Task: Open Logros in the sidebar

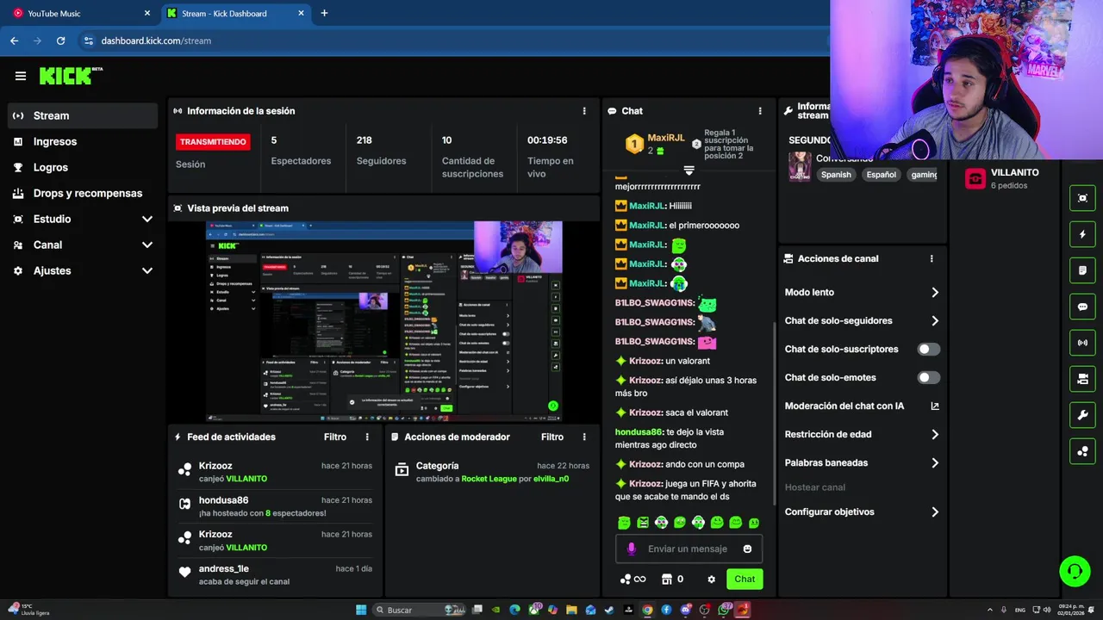Action: 83,167
